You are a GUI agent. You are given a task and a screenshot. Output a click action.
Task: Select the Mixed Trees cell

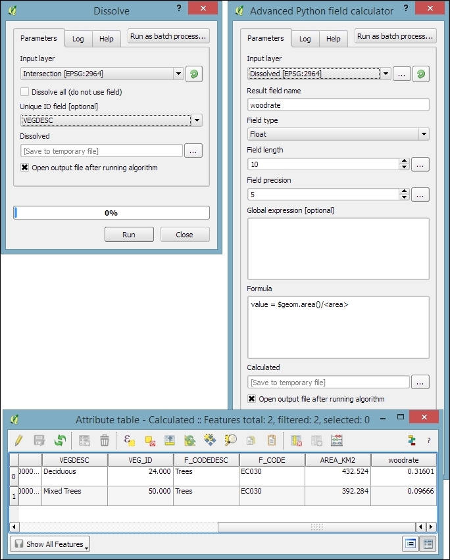pos(75,496)
